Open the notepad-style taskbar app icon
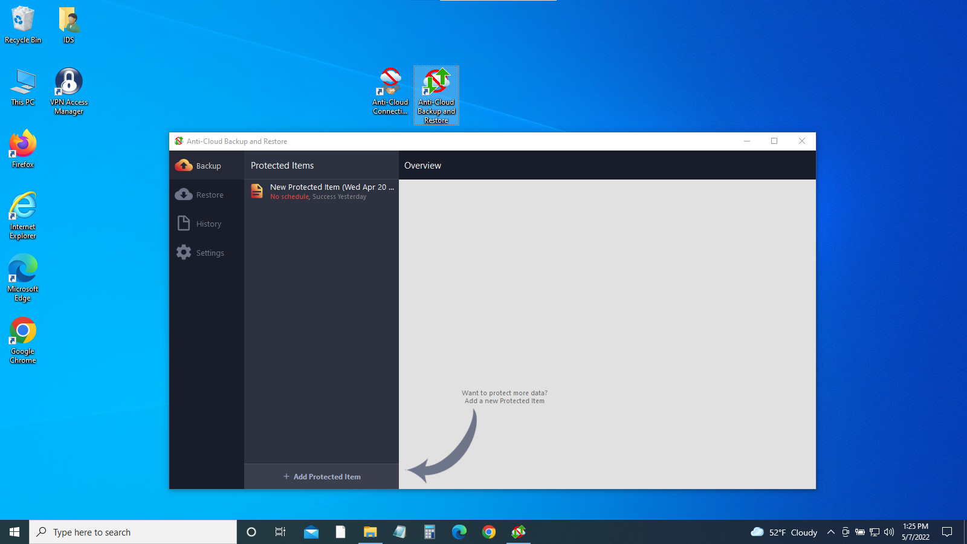The width and height of the screenshot is (967, 544). coord(399,532)
